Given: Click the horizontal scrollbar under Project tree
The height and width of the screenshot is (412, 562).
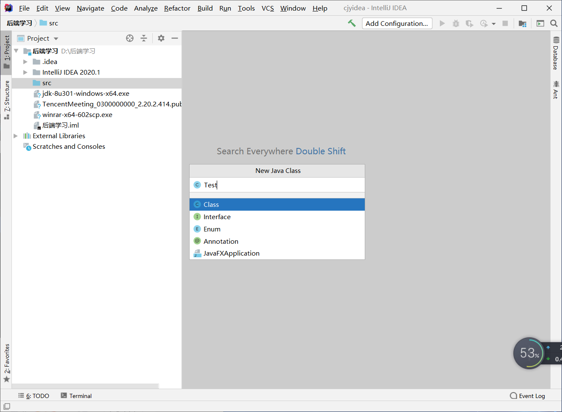Looking at the screenshot, I should point(85,386).
